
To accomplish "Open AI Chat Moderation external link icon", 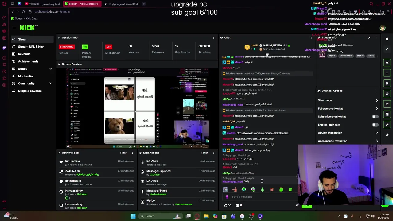I will (x=377, y=133).
